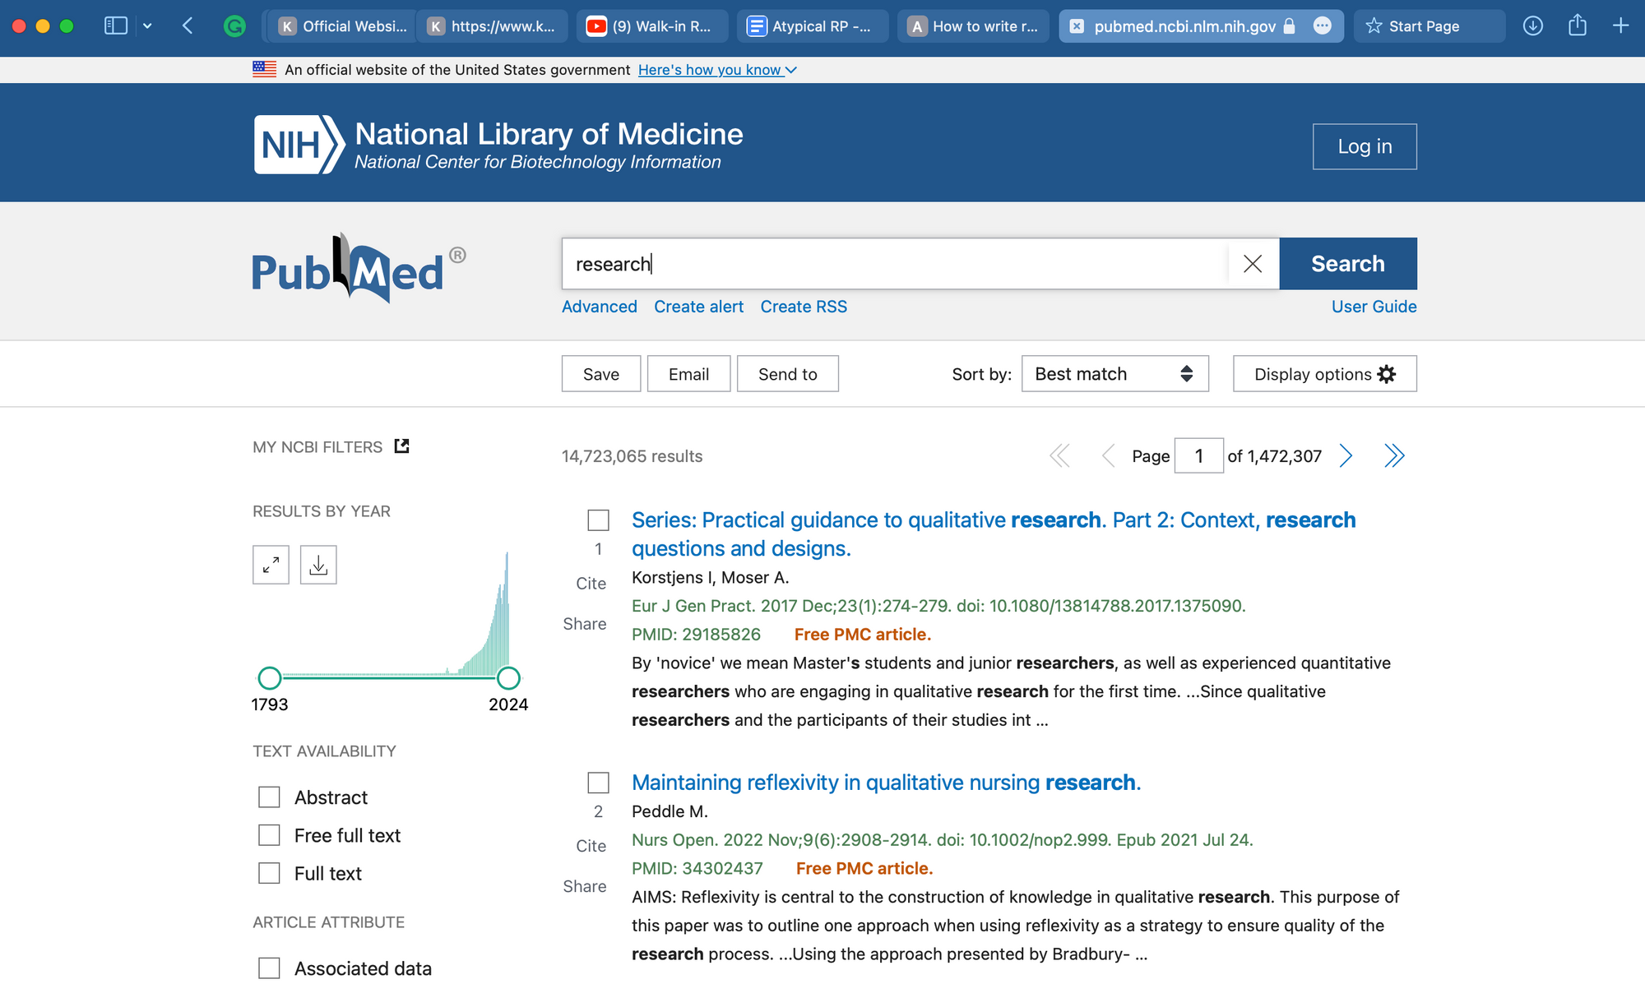The height and width of the screenshot is (993, 1645).
Task: Enable the Abstract text availability filter
Action: pos(269,797)
